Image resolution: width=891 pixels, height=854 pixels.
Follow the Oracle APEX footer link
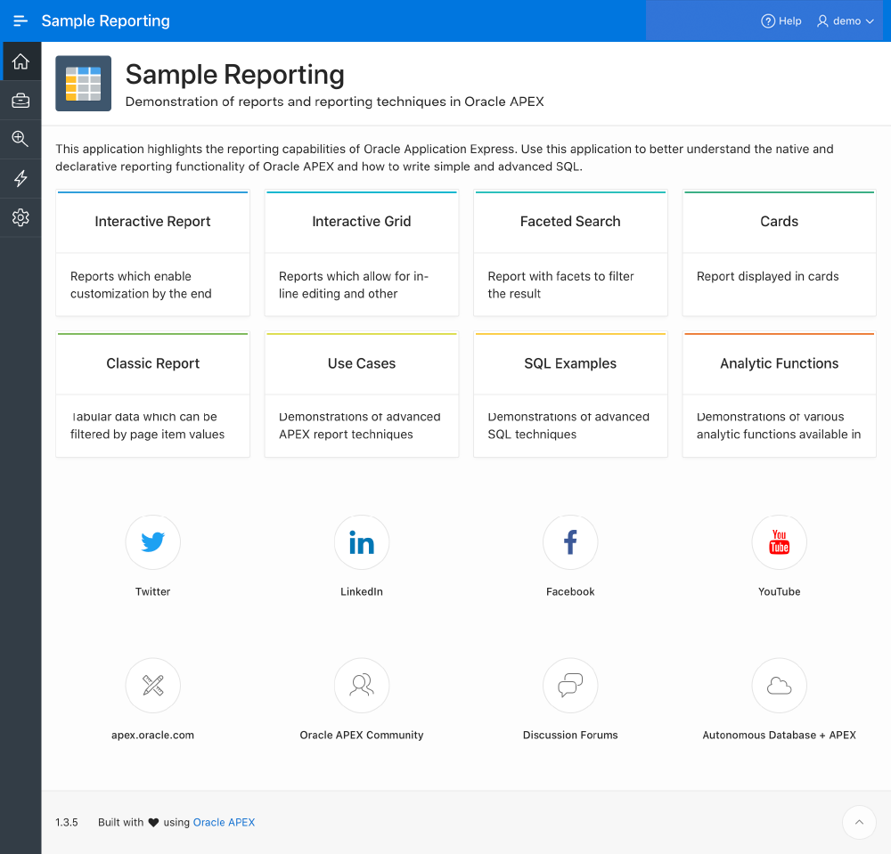pyautogui.click(x=224, y=822)
